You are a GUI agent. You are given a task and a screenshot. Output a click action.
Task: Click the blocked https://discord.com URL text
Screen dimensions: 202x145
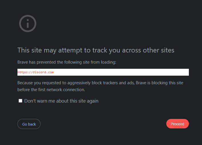(x=35, y=72)
